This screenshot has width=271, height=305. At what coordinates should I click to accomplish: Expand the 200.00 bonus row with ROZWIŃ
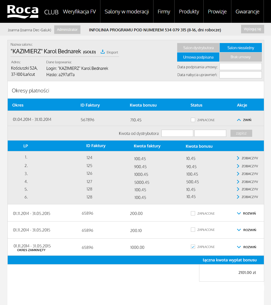(246, 213)
